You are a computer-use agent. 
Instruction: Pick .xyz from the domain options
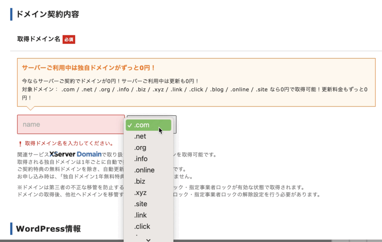click(140, 193)
